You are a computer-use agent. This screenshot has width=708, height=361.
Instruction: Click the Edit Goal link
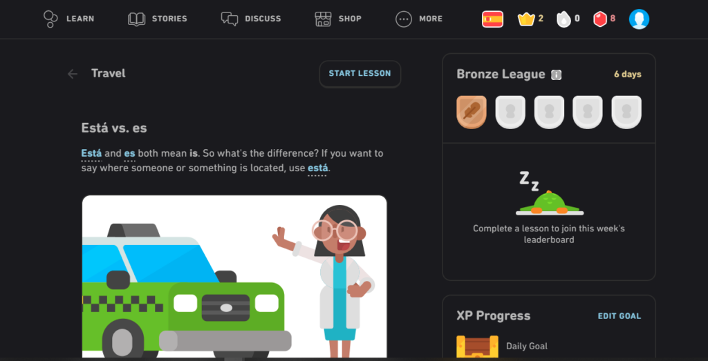coord(619,316)
